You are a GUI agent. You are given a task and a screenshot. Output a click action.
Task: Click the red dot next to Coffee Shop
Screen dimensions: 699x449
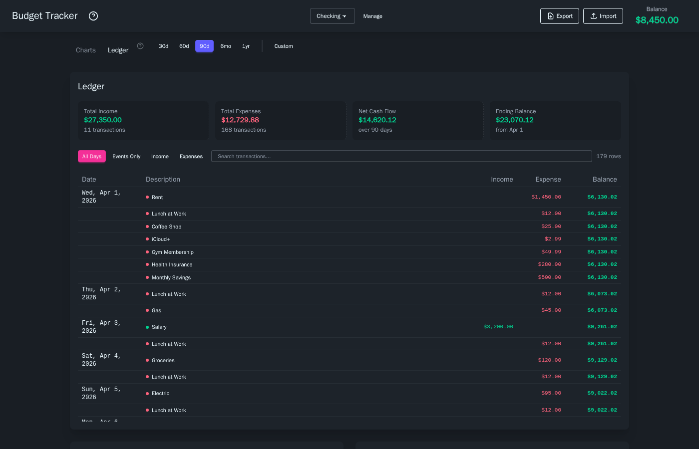pos(147,226)
